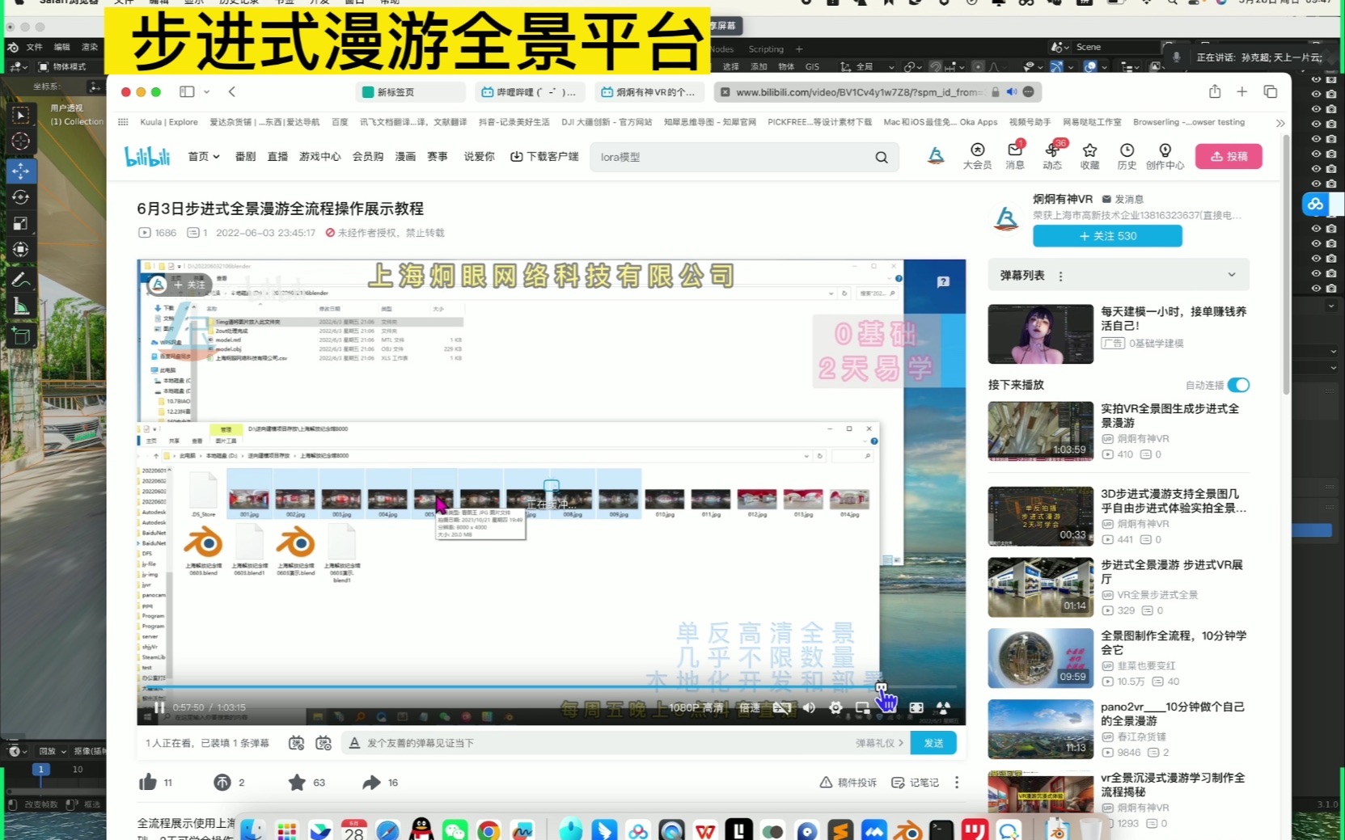The height and width of the screenshot is (840, 1345).
Task: Click 下载客户端 link
Action: 544,156
